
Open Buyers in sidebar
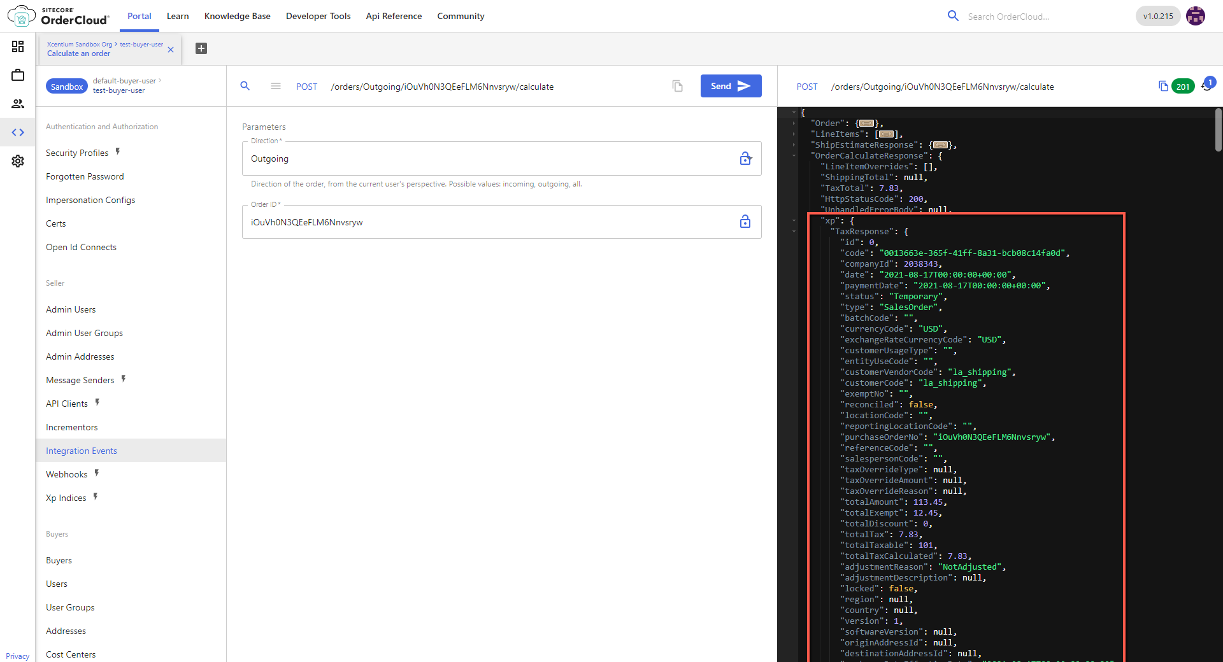pyautogui.click(x=59, y=560)
